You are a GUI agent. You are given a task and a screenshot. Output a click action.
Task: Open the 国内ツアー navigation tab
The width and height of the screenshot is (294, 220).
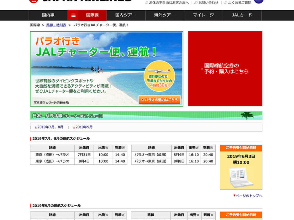[126, 15]
